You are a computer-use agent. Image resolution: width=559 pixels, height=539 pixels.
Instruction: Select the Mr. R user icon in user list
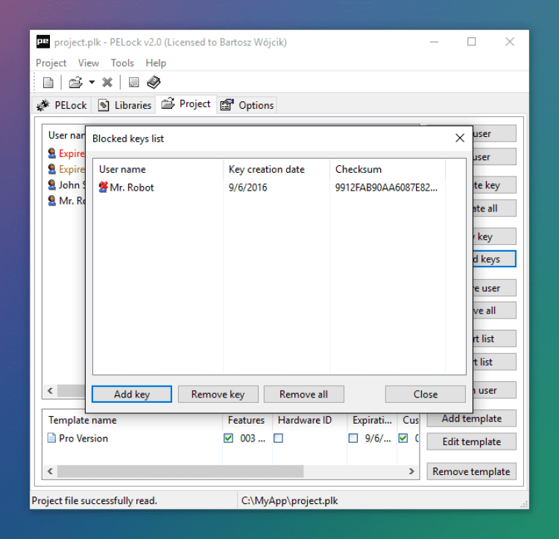pyautogui.click(x=52, y=200)
